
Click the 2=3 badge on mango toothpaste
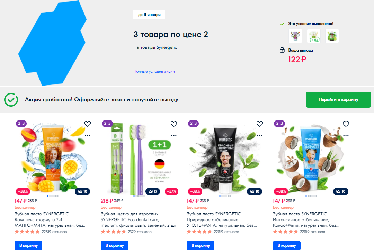(x=21, y=124)
